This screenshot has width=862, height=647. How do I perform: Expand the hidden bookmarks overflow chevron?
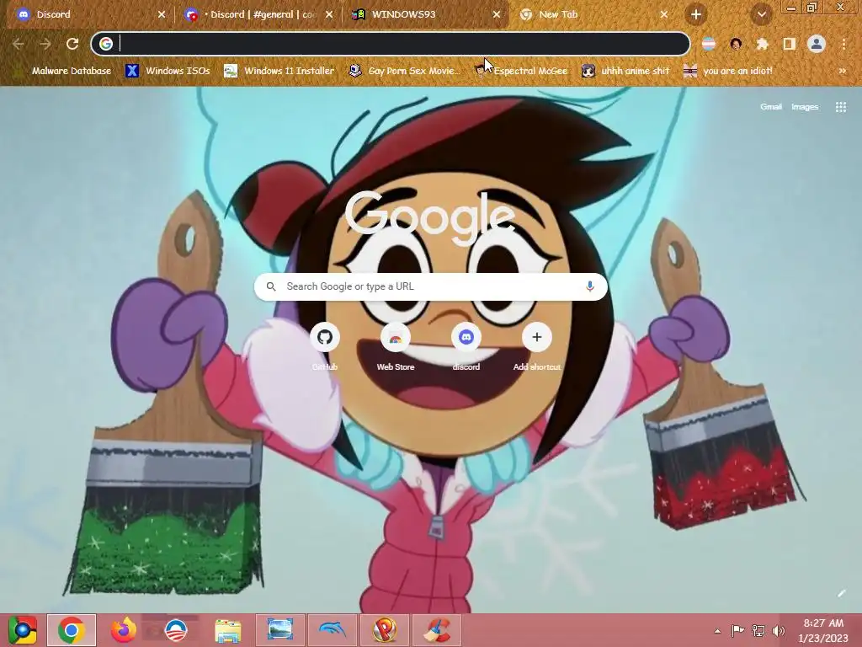842,71
